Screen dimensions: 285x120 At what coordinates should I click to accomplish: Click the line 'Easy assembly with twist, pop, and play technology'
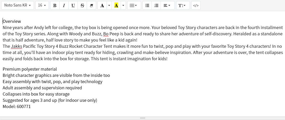point(53,82)
